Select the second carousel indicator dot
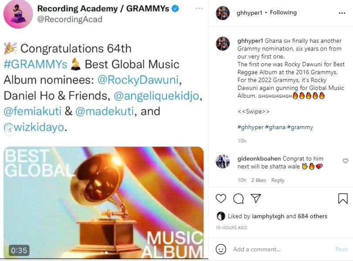The width and height of the screenshot is (353, 261). pos(106,253)
